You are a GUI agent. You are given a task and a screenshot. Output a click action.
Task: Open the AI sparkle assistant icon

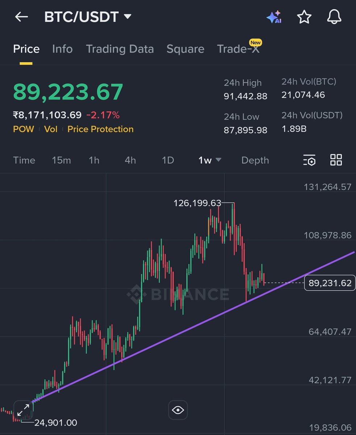tap(274, 17)
